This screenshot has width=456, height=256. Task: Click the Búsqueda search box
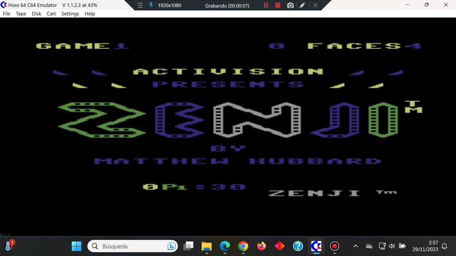click(x=133, y=246)
